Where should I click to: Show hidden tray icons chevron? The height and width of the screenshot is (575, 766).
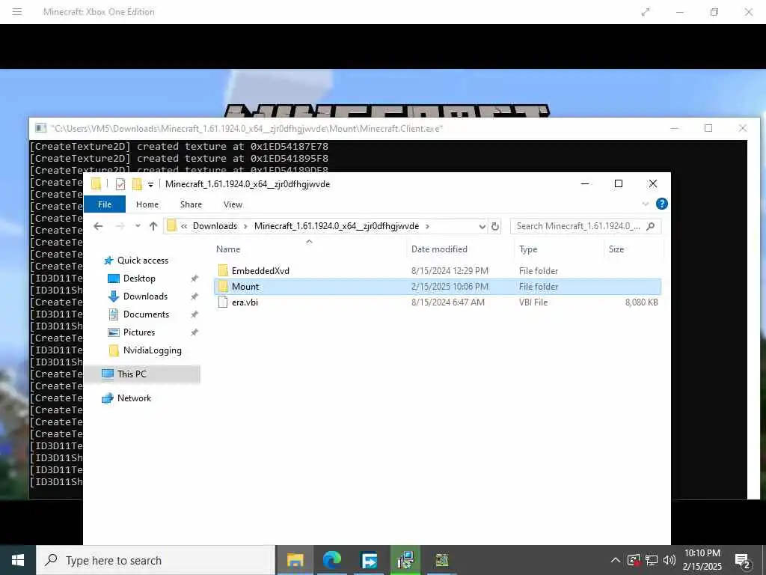(616, 560)
